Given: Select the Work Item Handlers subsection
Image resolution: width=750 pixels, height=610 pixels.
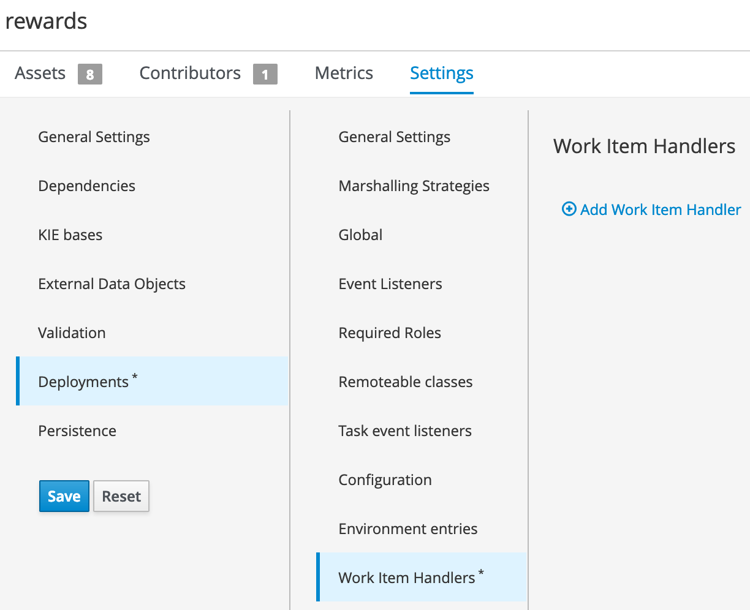Looking at the screenshot, I should [x=407, y=578].
